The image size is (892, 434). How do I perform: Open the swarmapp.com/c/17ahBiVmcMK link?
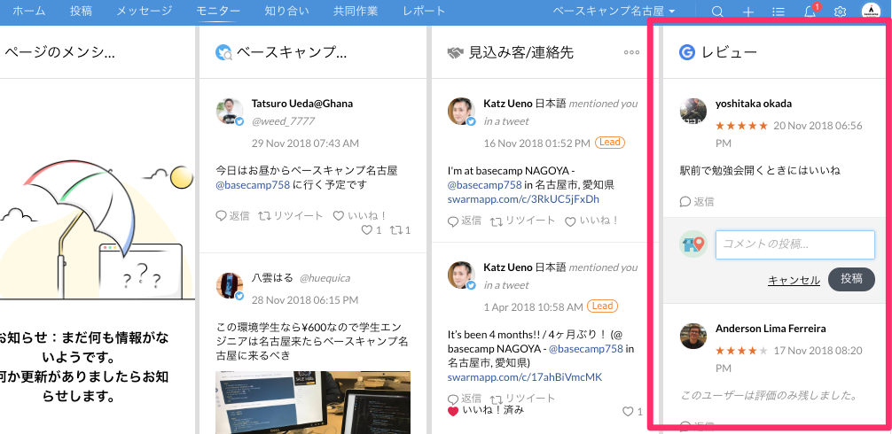525,377
